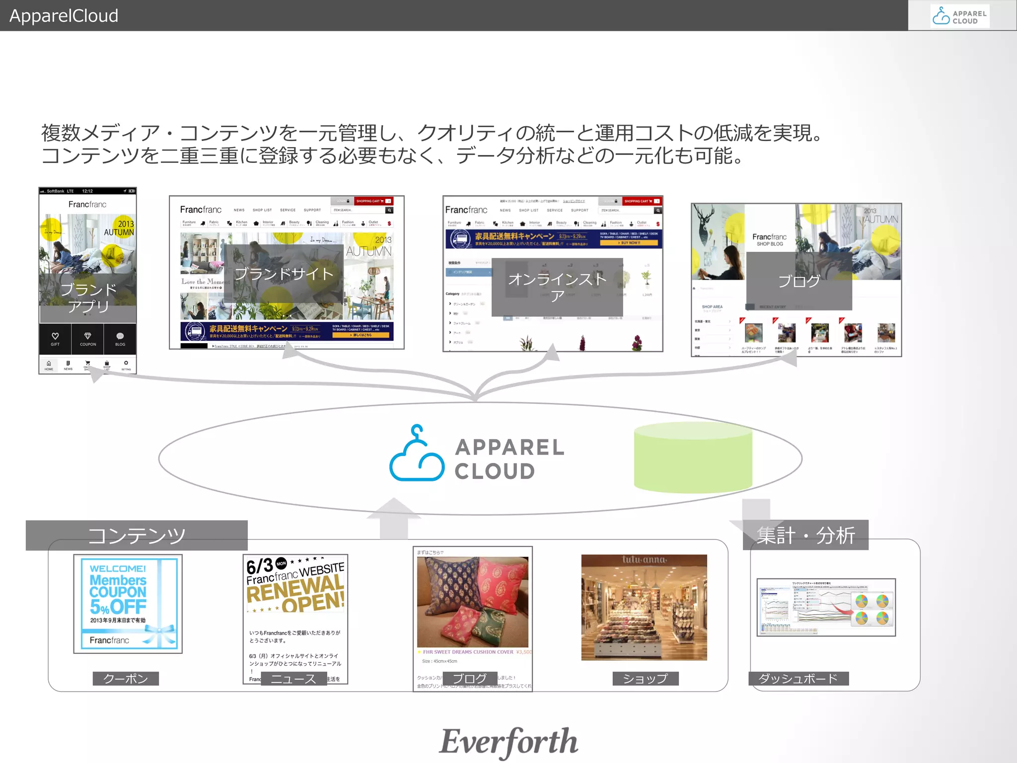
Task: Click the search magnifier on online store screenshot
Action: point(658,210)
